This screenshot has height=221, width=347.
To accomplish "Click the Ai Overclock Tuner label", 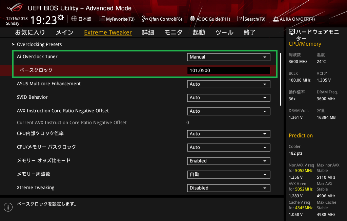I will point(37,57).
